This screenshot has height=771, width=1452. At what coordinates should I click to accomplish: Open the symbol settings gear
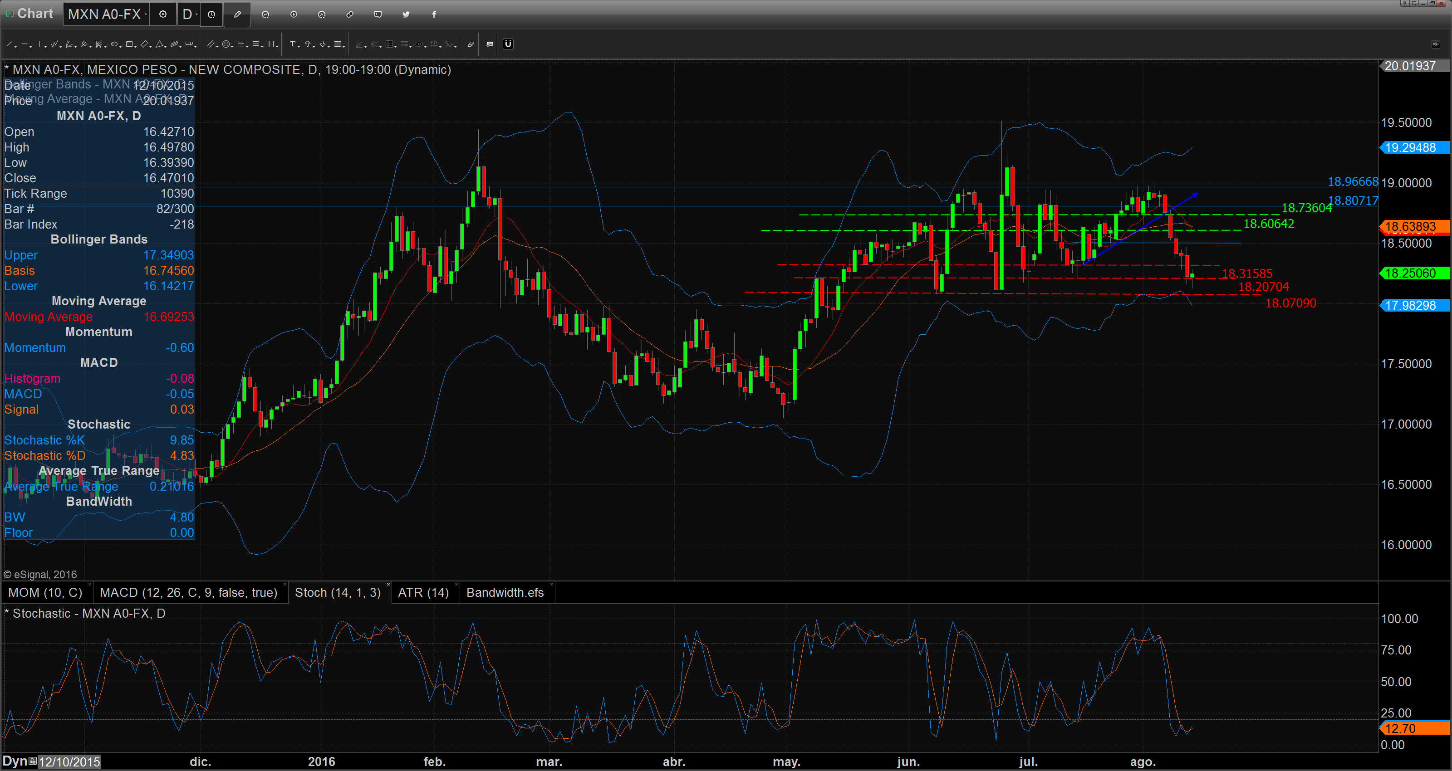click(x=163, y=14)
